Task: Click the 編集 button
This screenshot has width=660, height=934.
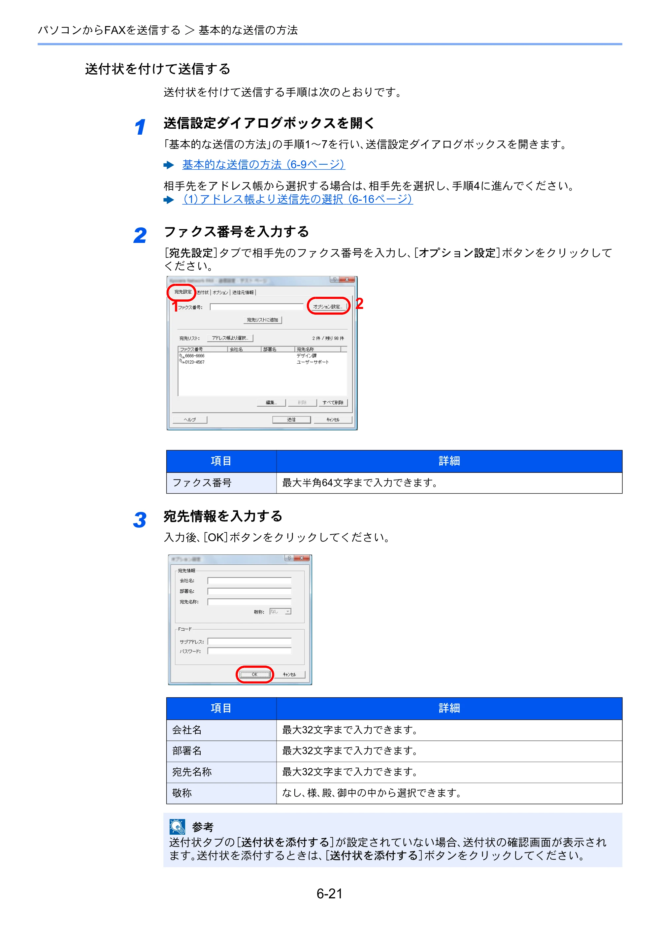Action: click(x=271, y=402)
